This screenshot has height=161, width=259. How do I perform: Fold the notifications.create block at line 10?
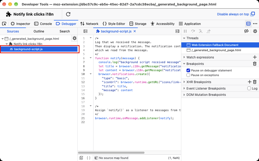[x=90, y=74]
